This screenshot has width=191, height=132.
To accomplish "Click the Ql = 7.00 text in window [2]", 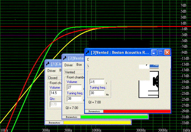I will pos(72,108).
